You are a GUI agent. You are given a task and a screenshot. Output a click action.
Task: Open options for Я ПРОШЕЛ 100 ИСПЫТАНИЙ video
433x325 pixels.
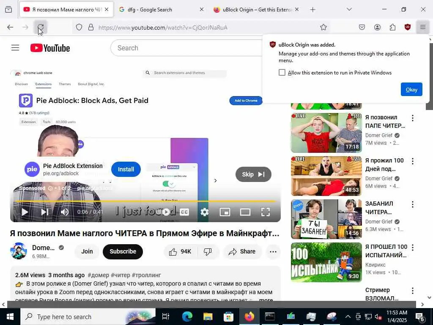click(x=413, y=247)
